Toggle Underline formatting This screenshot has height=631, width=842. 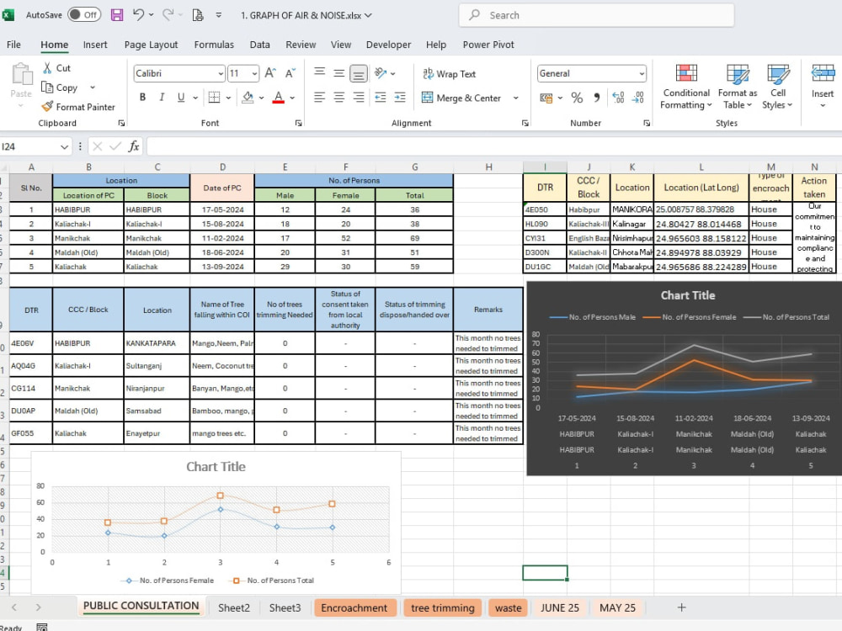[x=181, y=97]
